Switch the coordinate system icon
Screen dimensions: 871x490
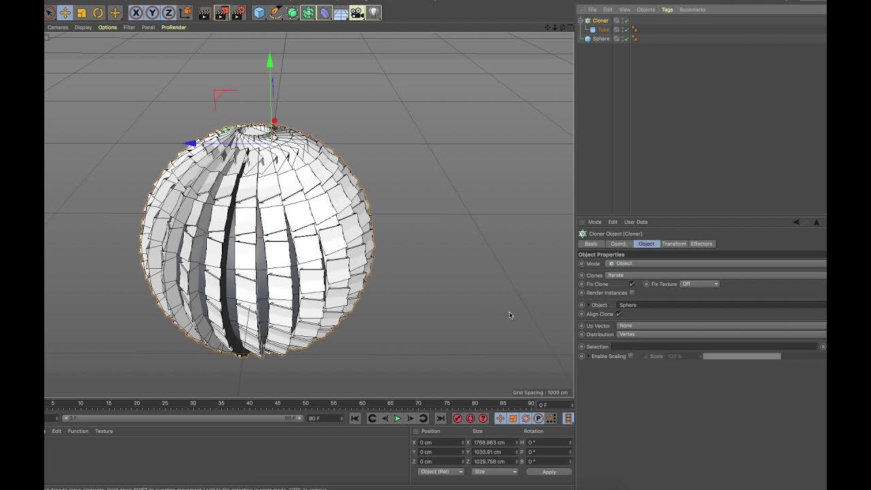(185, 12)
